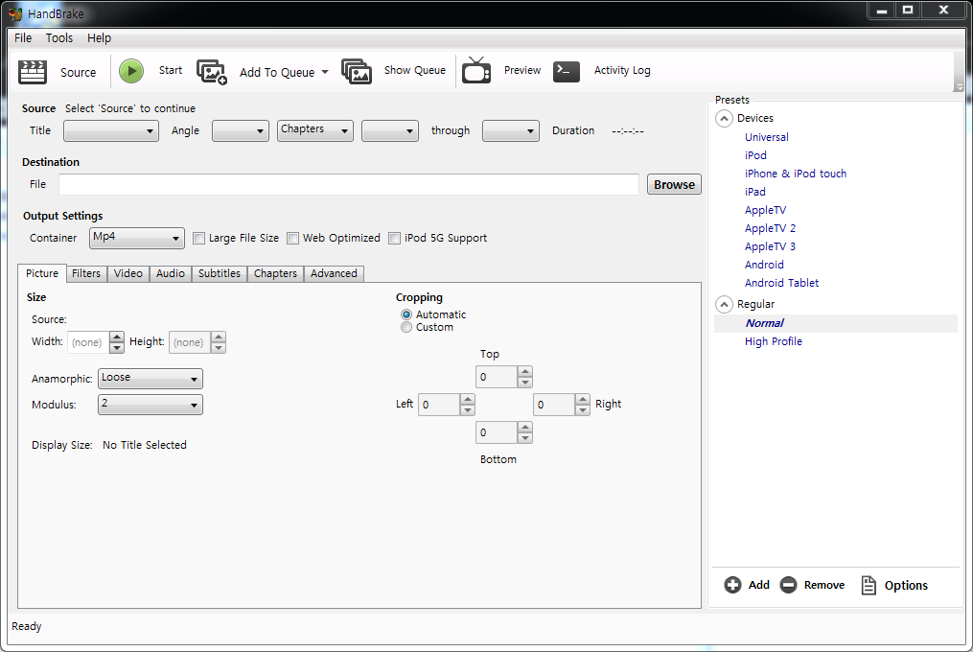Click the green Start play icon
The width and height of the screenshot is (973, 652).
pyautogui.click(x=131, y=71)
